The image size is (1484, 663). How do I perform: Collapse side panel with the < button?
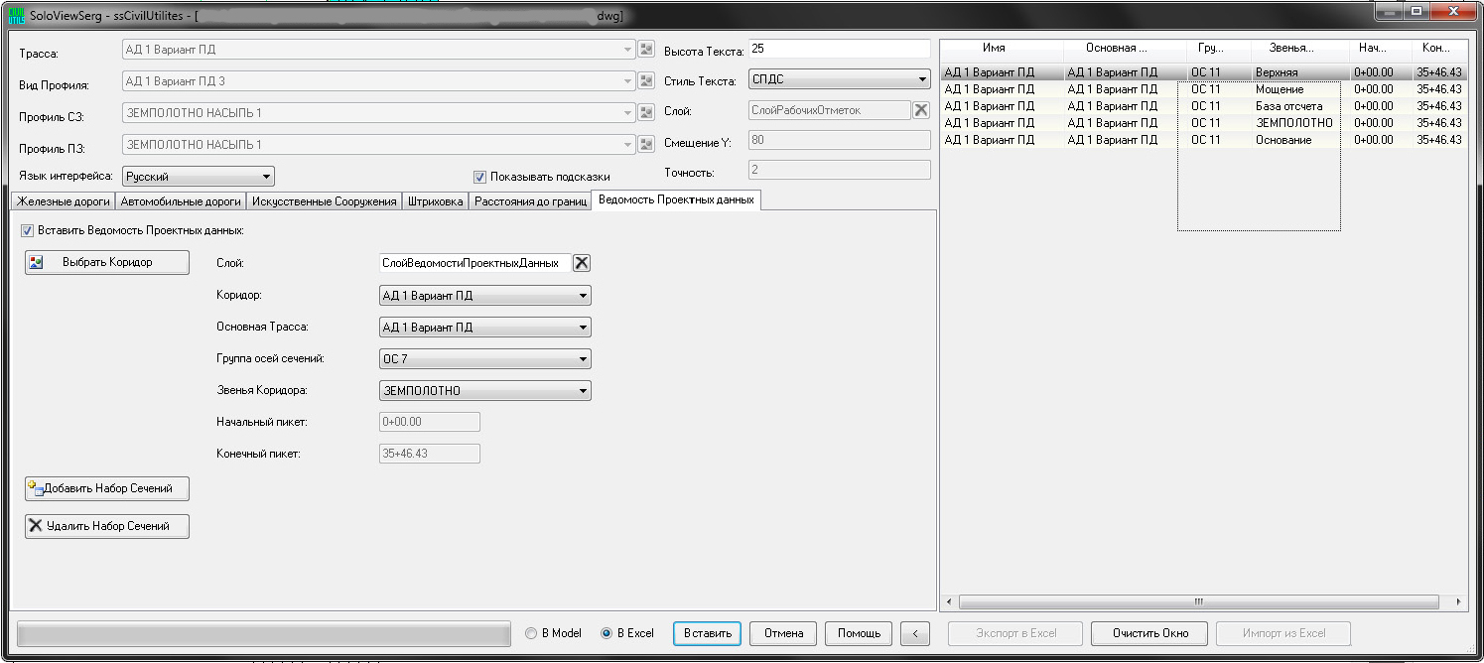pyautogui.click(x=915, y=633)
